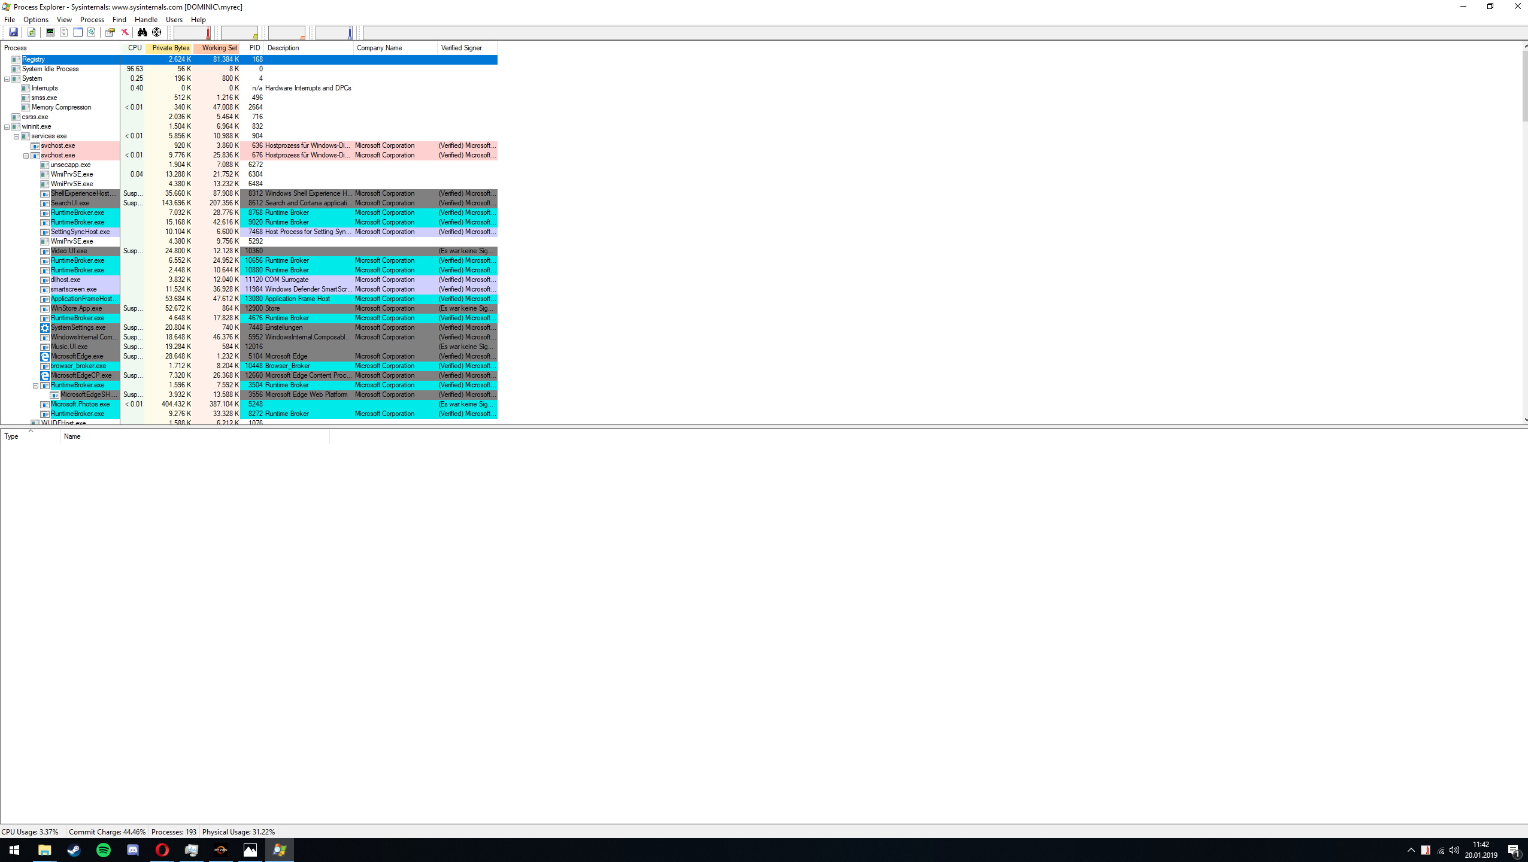The height and width of the screenshot is (862, 1528).
Task: Collapse the services.exe tree node
Action: 17,136
